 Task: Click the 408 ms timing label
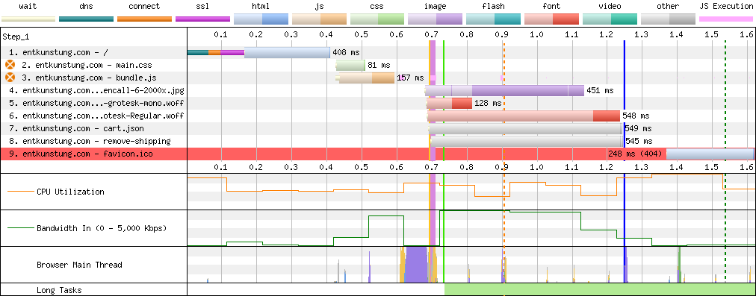pyautogui.click(x=346, y=52)
